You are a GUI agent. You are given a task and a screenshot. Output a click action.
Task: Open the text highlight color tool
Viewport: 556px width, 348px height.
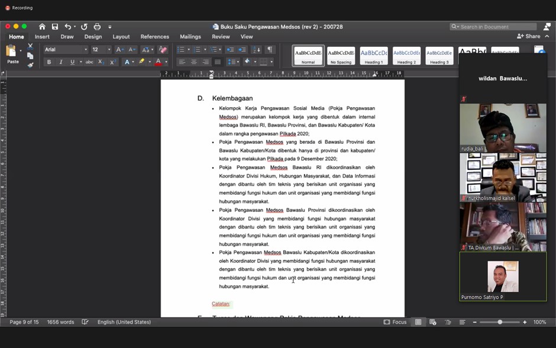(143, 62)
